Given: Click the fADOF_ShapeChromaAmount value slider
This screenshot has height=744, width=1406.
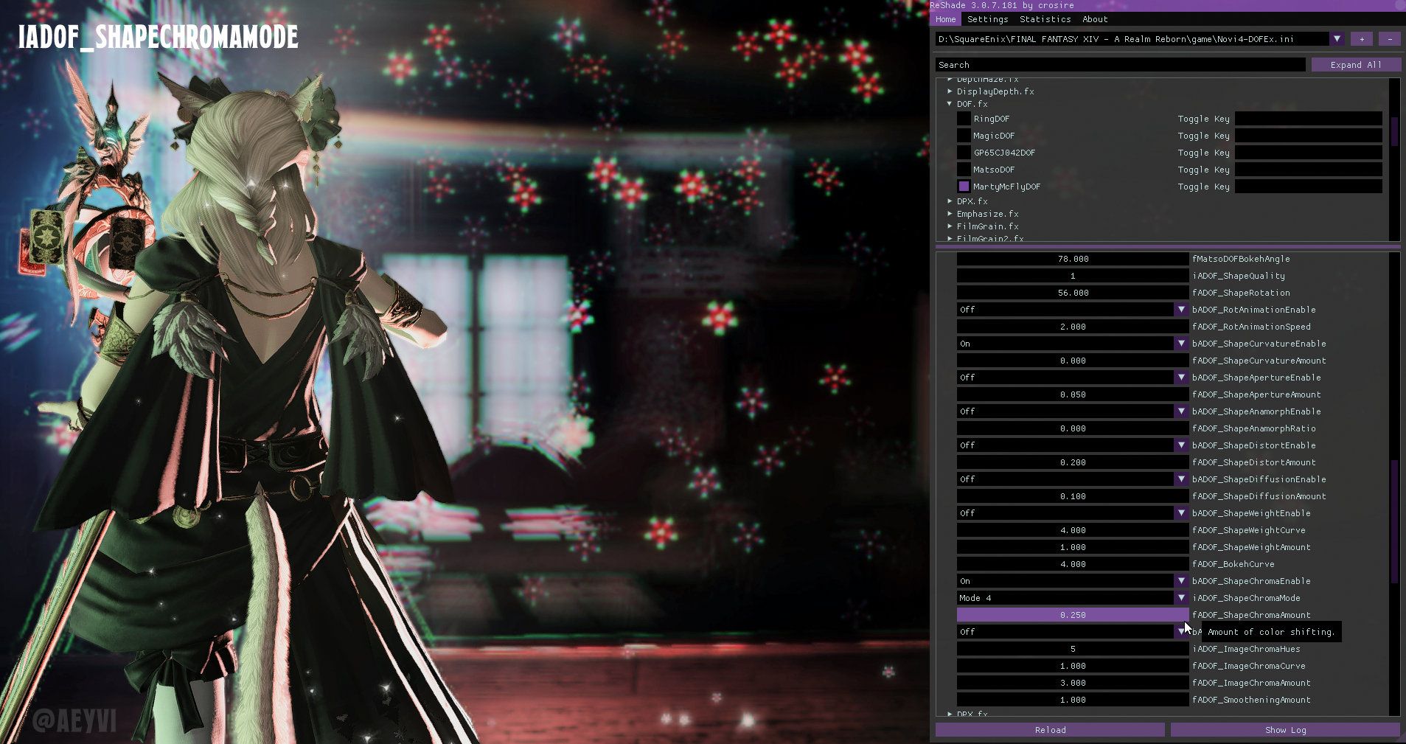Looking at the screenshot, I should tap(1073, 615).
